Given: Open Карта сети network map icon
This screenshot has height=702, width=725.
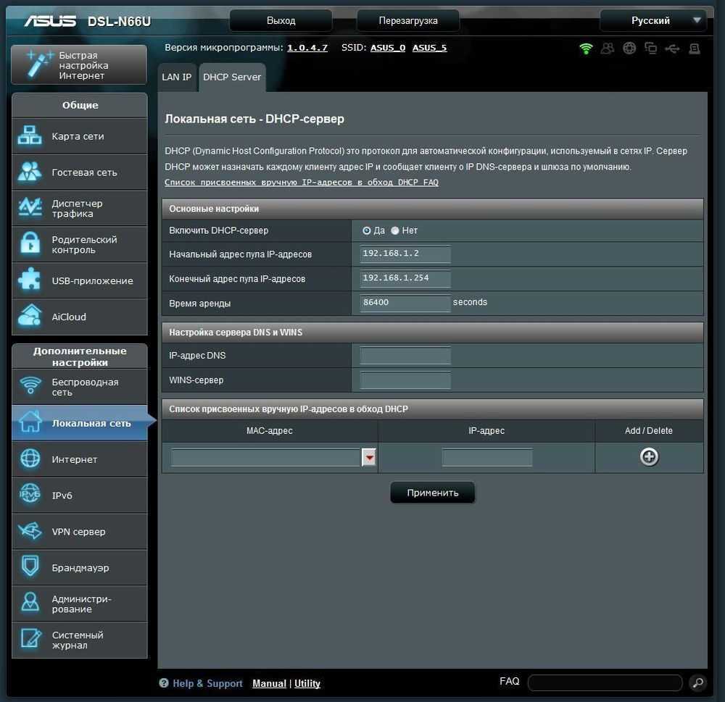Looking at the screenshot, I should 30,136.
